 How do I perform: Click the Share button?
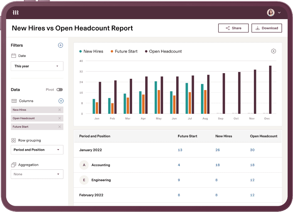pyautogui.click(x=233, y=28)
